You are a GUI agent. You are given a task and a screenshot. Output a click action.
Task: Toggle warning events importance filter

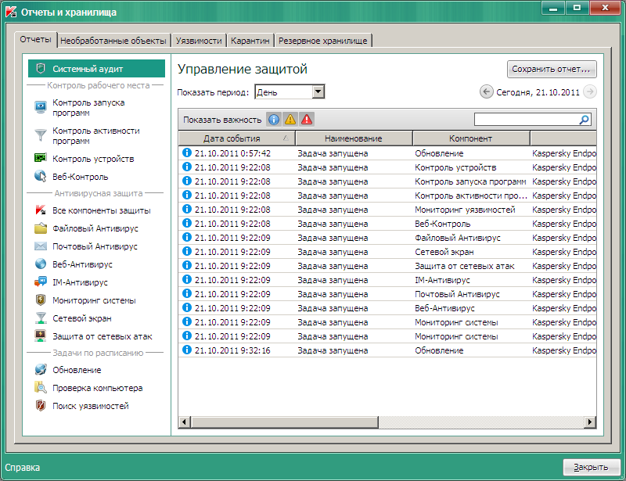pos(290,120)
